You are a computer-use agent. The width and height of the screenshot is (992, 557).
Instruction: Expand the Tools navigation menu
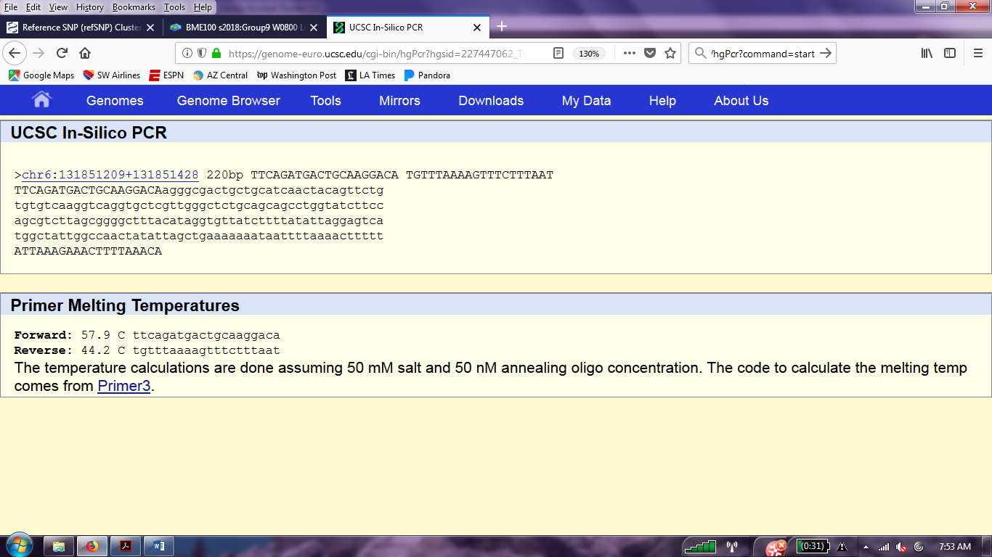point(325,101)
